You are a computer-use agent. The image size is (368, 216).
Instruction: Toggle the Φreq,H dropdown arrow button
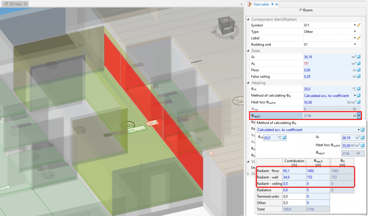(359, 116)
